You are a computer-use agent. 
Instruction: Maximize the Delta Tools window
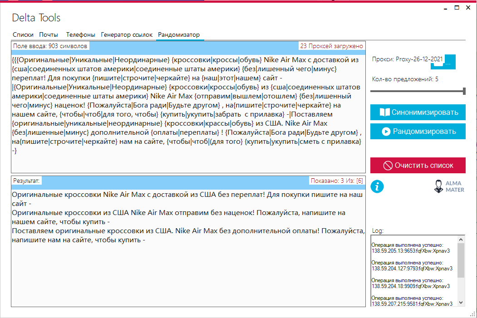click(x=457, y=8)
